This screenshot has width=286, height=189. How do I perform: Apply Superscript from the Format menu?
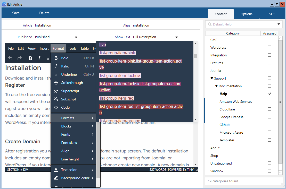(70, 91)
